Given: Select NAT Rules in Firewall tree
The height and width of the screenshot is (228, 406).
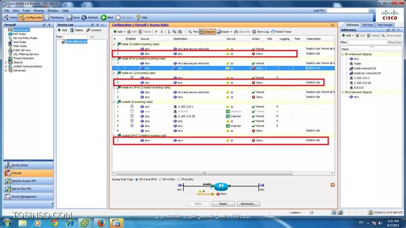Looking at the screenshot, I should [x=19, y=34].
